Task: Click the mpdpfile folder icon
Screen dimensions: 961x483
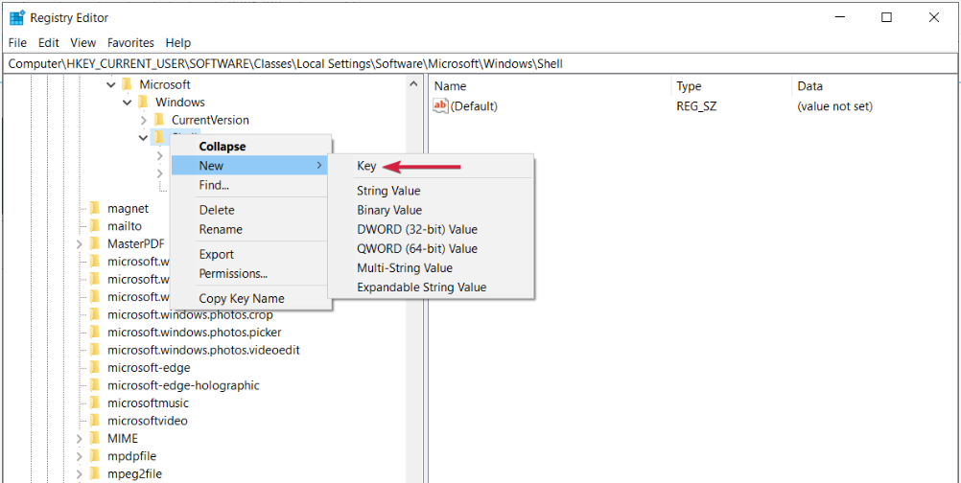Action: [94, 456]
